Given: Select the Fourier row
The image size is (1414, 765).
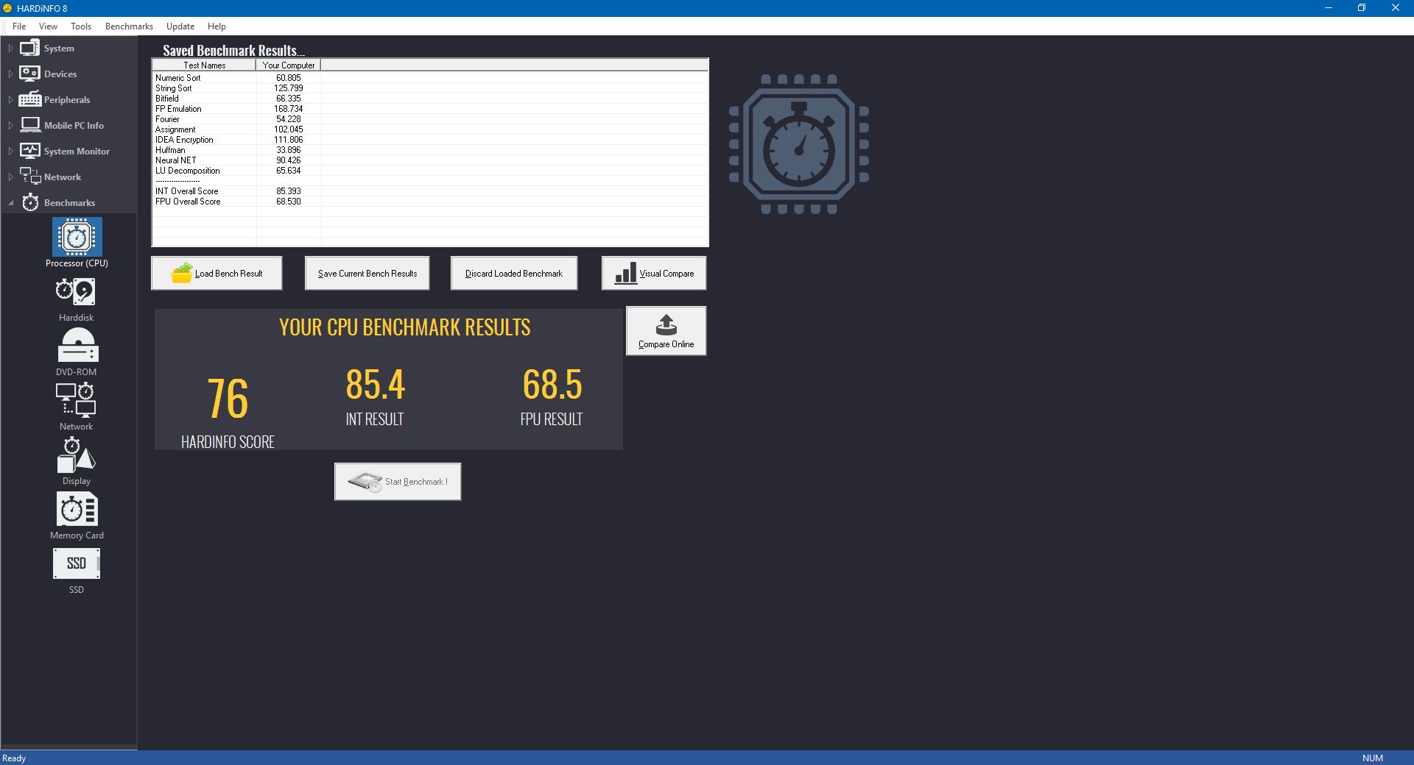Looking at the screenshot, I should (430, 119).
